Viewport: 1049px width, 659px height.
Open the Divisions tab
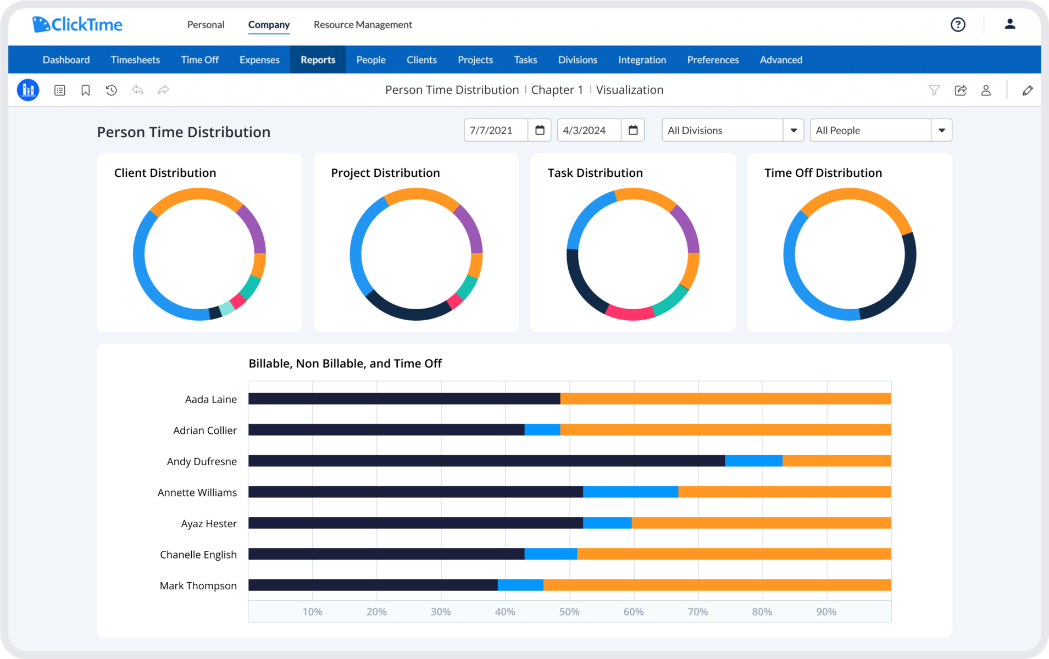pyautogui.click(x=578, y=60)
